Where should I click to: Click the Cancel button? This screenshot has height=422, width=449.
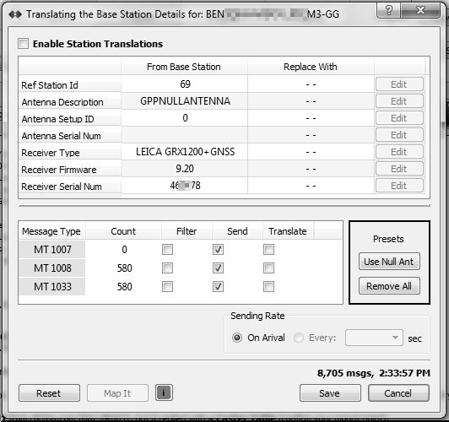(x=398, y=393)
